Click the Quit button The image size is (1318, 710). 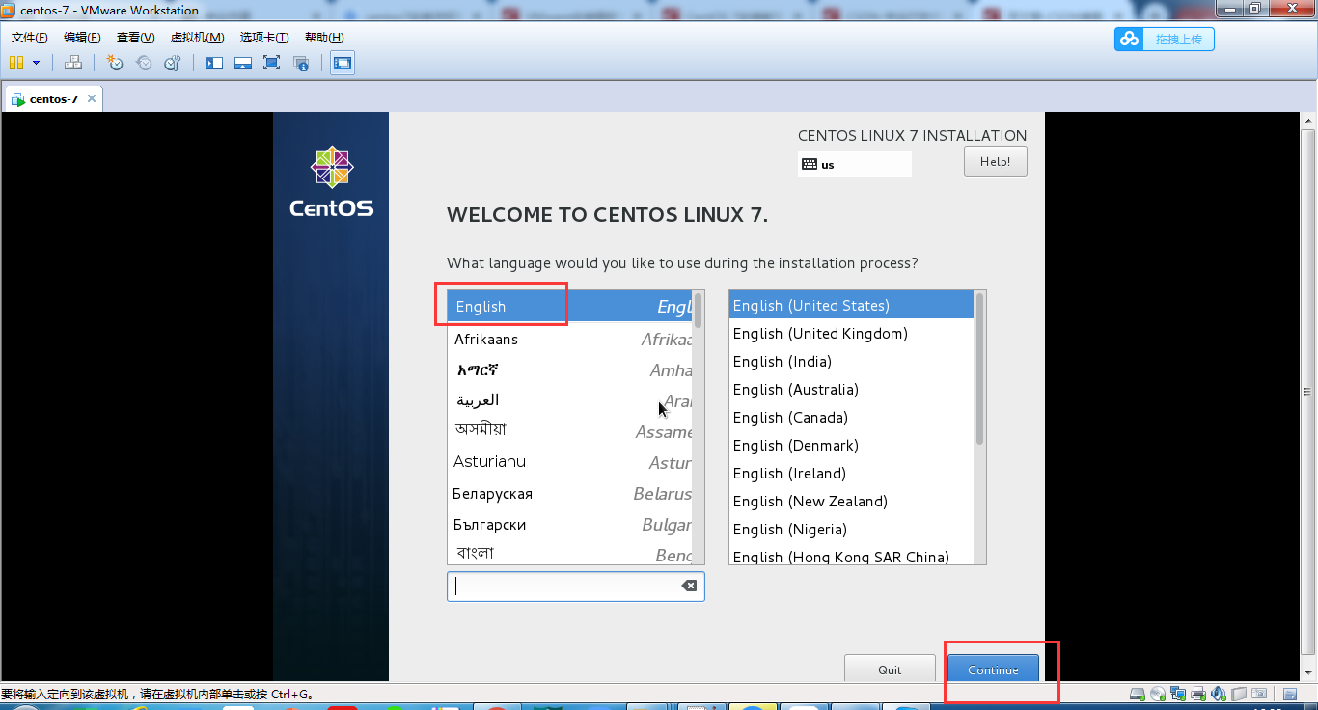[890, 669]
